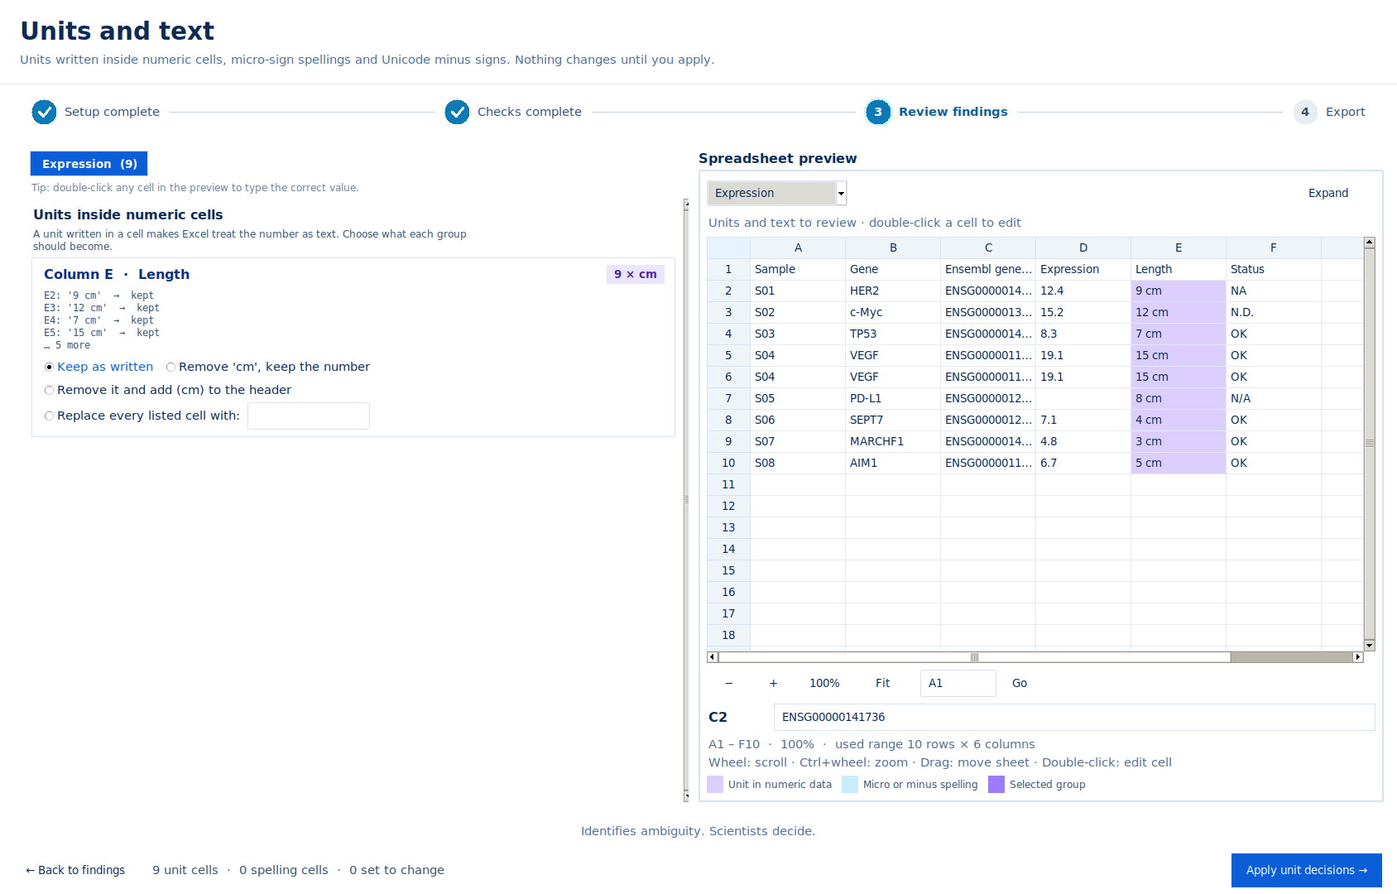Click the cell reference A1 input
This screenshot has width=1397, height=894.
[x=958, y=684]
